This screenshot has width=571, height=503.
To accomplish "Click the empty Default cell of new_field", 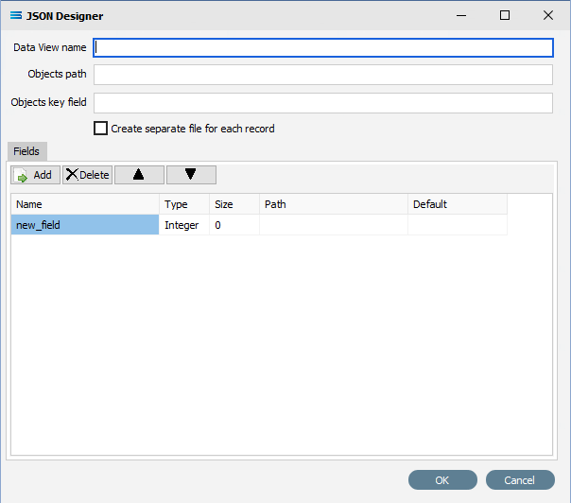I will (458, 225).
